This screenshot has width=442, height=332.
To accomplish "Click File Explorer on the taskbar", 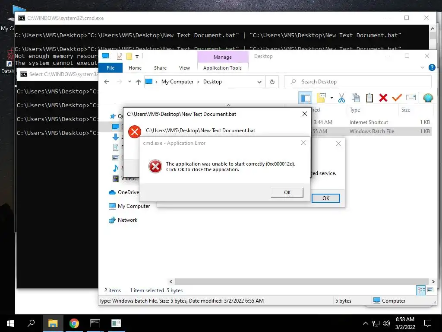I will [x=53, y=323].
